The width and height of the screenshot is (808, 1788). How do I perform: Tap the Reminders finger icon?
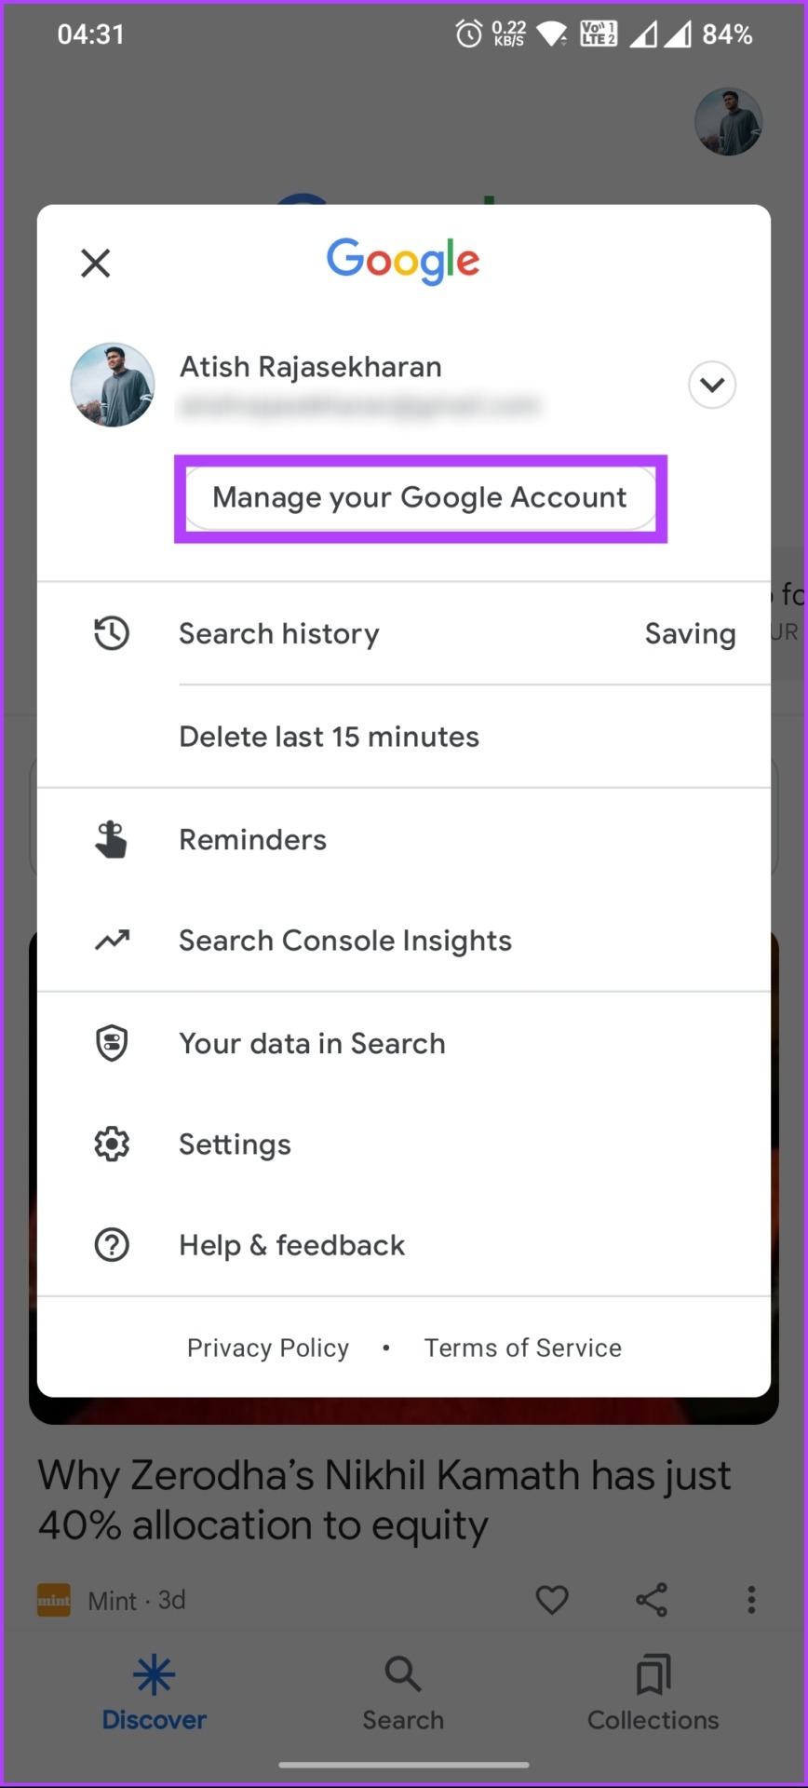[112, 839]
